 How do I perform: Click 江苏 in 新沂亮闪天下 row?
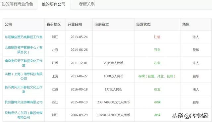pyautogui.click(x=55, y=90)
